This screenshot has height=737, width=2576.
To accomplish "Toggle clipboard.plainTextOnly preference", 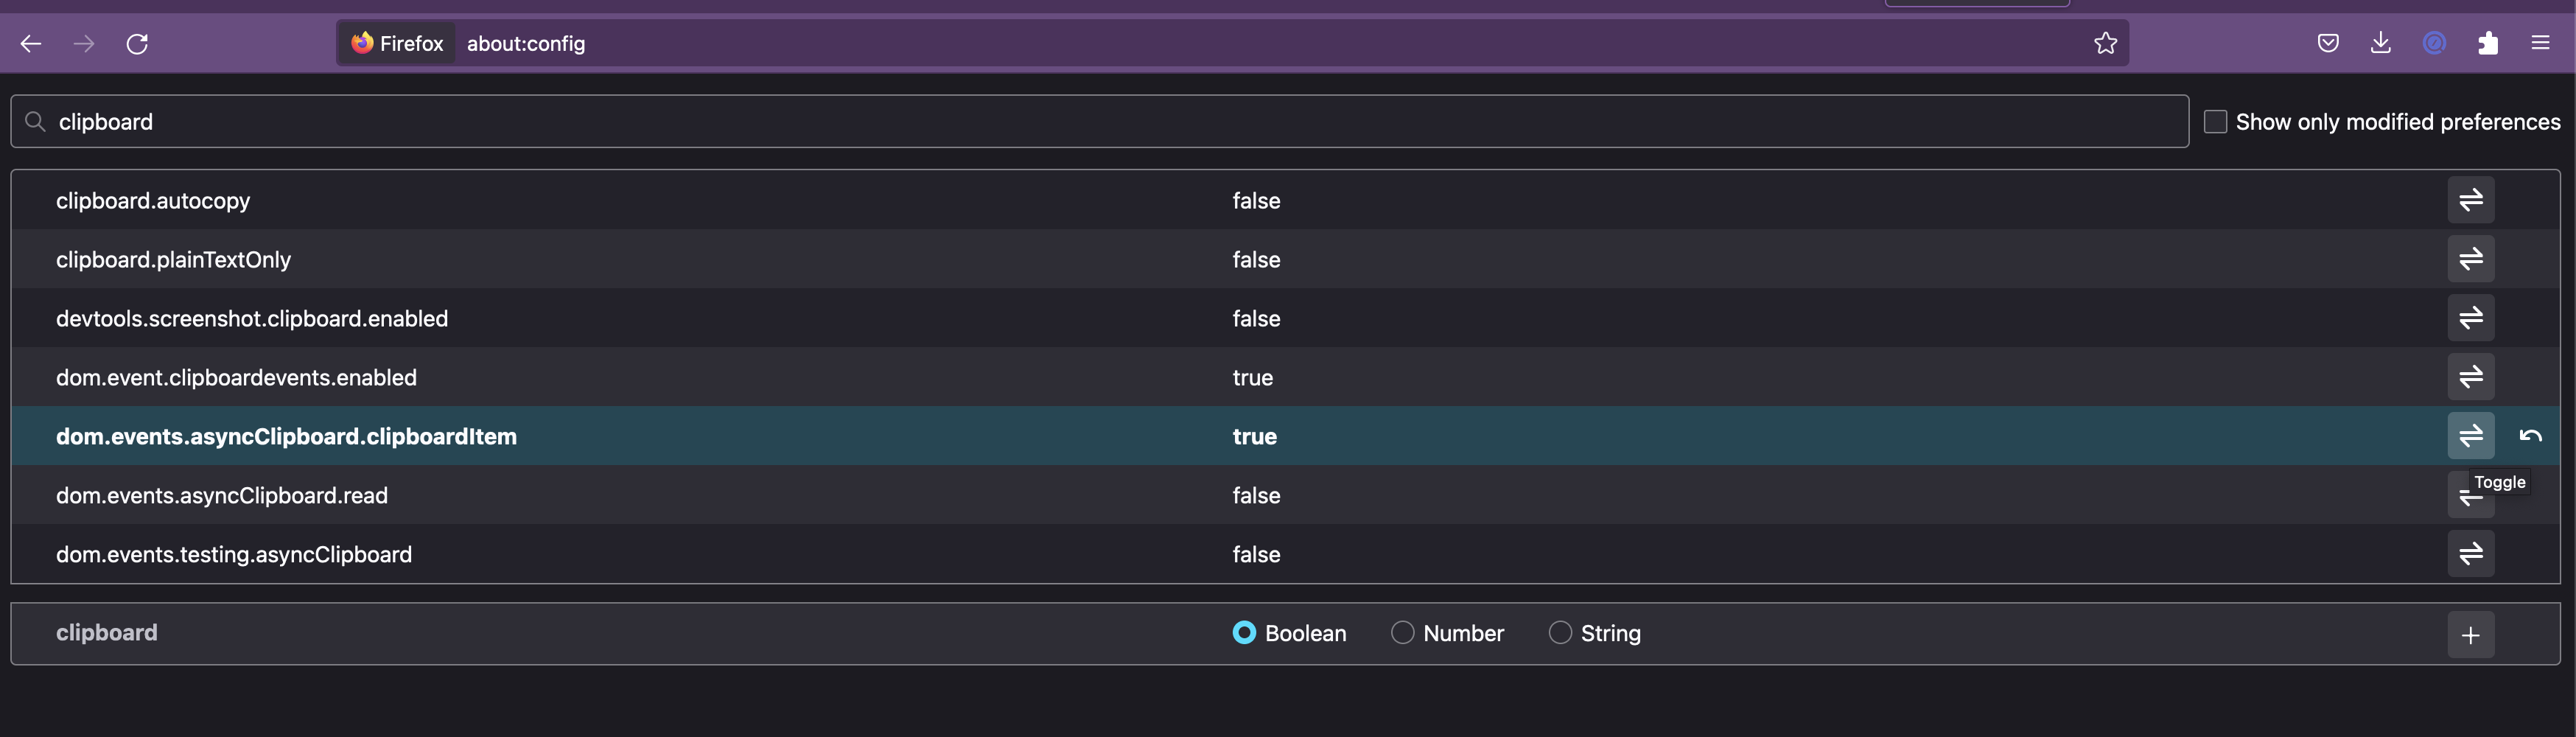I will click(2471, 259).
